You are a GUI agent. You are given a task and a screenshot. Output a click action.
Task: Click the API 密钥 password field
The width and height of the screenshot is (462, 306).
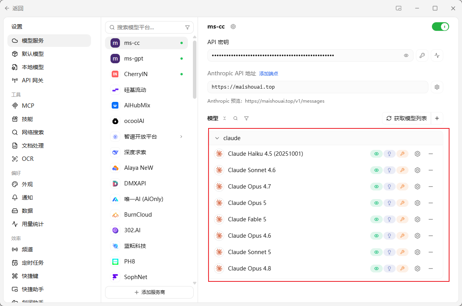pyautogui.click(x=310, y=55)
